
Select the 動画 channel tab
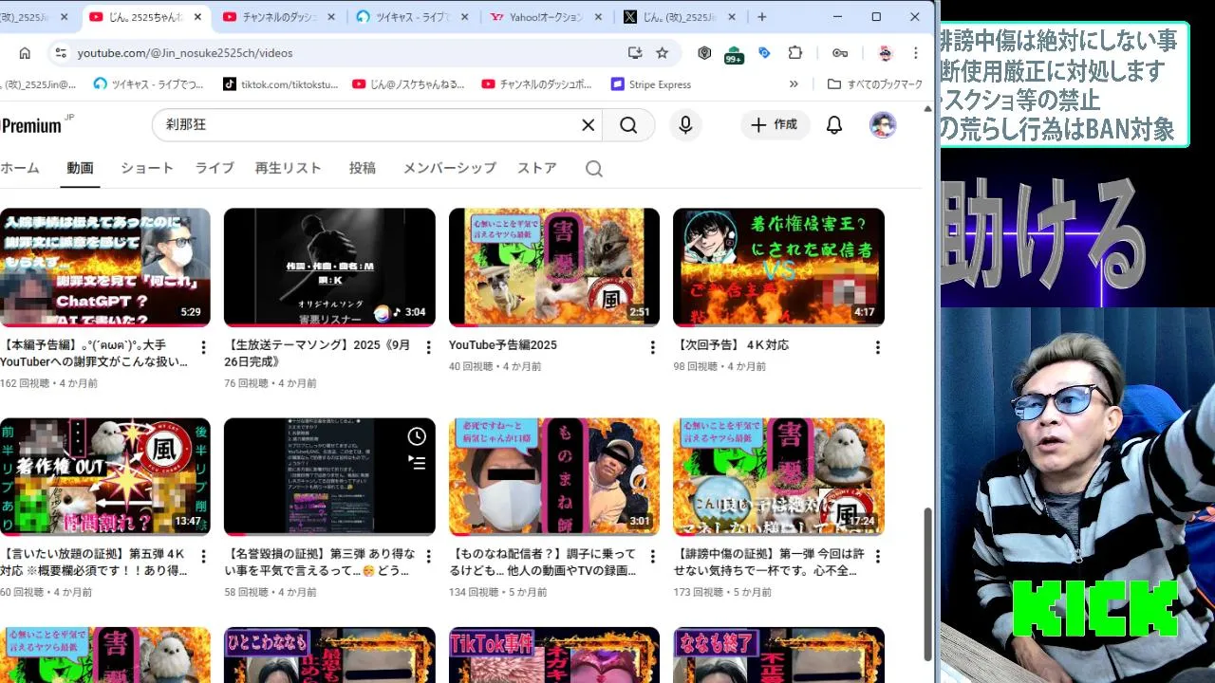(80, 168)
